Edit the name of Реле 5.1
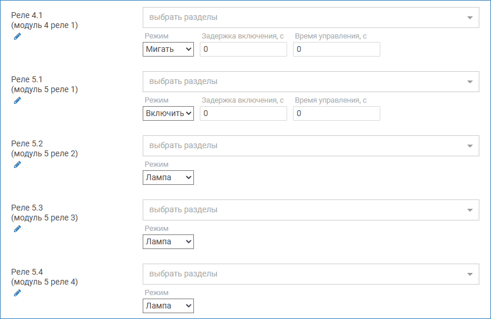Image resolution: width=491 pixels, height=319 pixels. 17,100
